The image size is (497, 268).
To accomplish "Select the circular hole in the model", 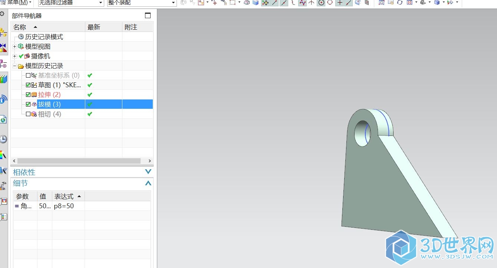I will tap(363, 133).
